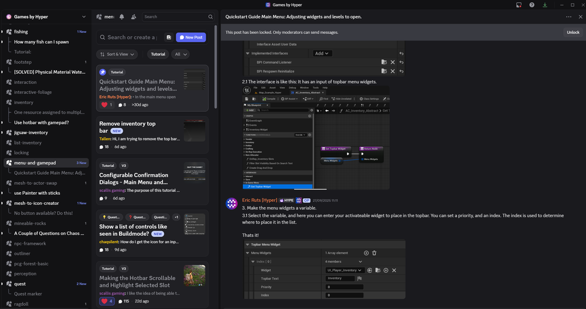586x309 pixels.
Task: Open the jigsaw-inventory channel
Action: point(31,133)
